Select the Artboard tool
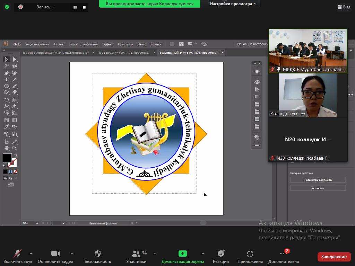355x266 pixels. pyautogui.click(x=6, y=142)
